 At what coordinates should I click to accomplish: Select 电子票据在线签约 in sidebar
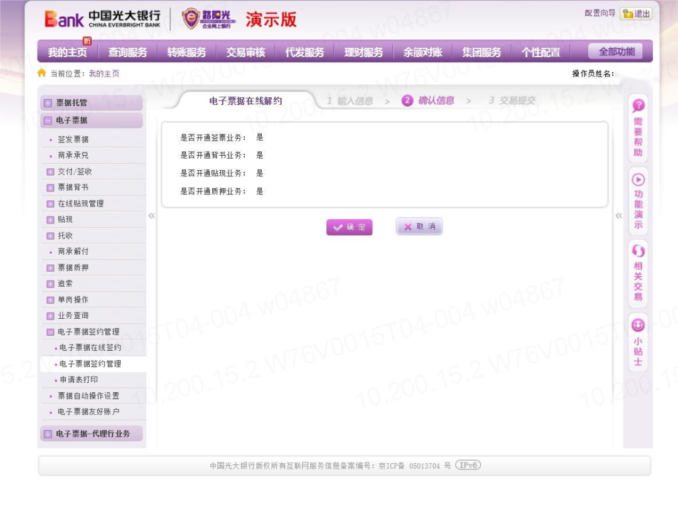click(x=90, y=348)
